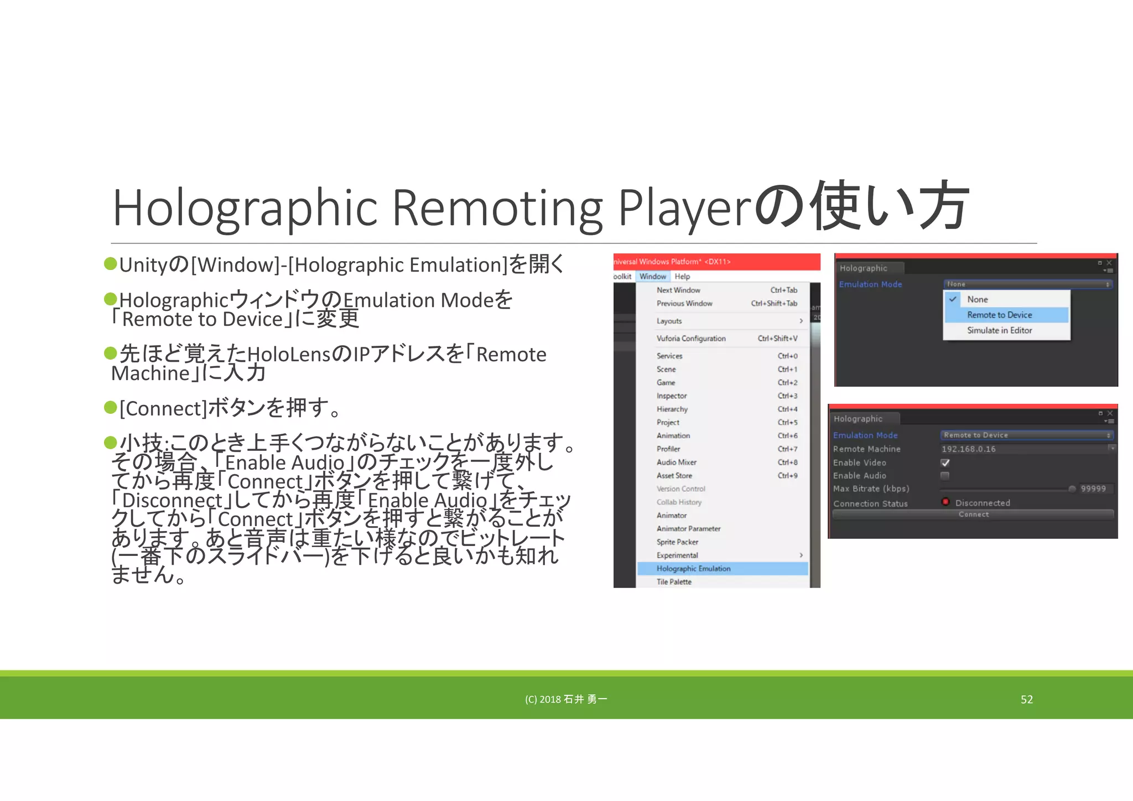Open Animation from the Window menu
This screenshot has width=1133, height=801.
point(723,436)
